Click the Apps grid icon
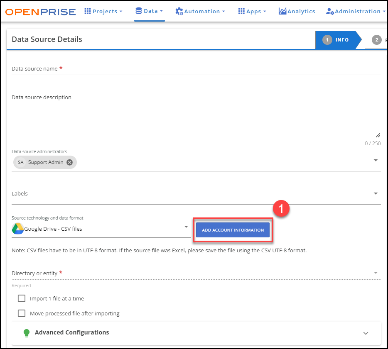The image size is (388, 349). 241,11
